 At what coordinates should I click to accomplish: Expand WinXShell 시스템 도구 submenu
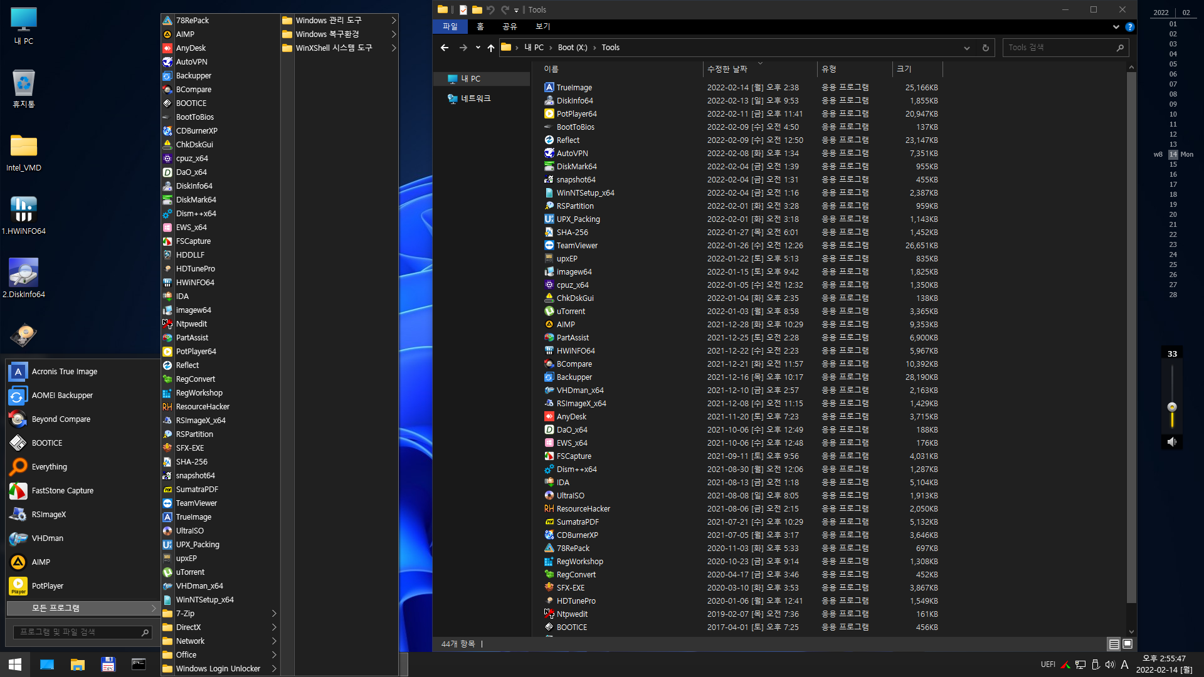[339, 48]
